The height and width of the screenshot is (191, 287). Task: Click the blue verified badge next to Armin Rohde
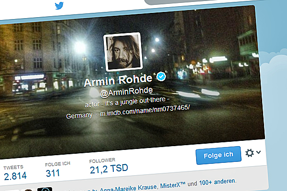tap(161, 76)
